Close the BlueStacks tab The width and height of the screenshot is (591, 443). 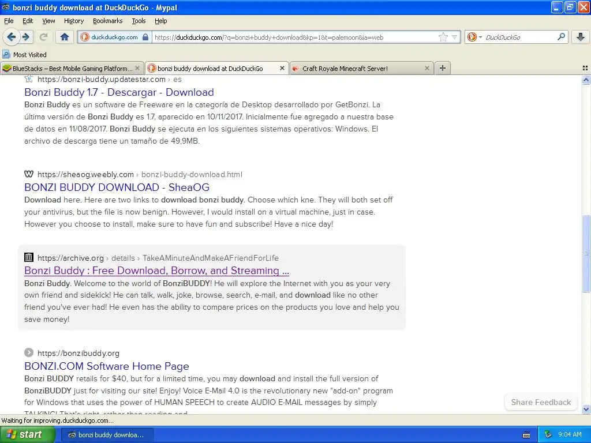coord(137,68)
